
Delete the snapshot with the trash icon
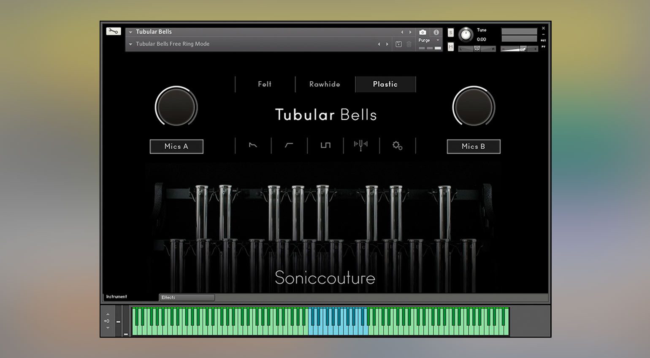(x=409, y=44)
